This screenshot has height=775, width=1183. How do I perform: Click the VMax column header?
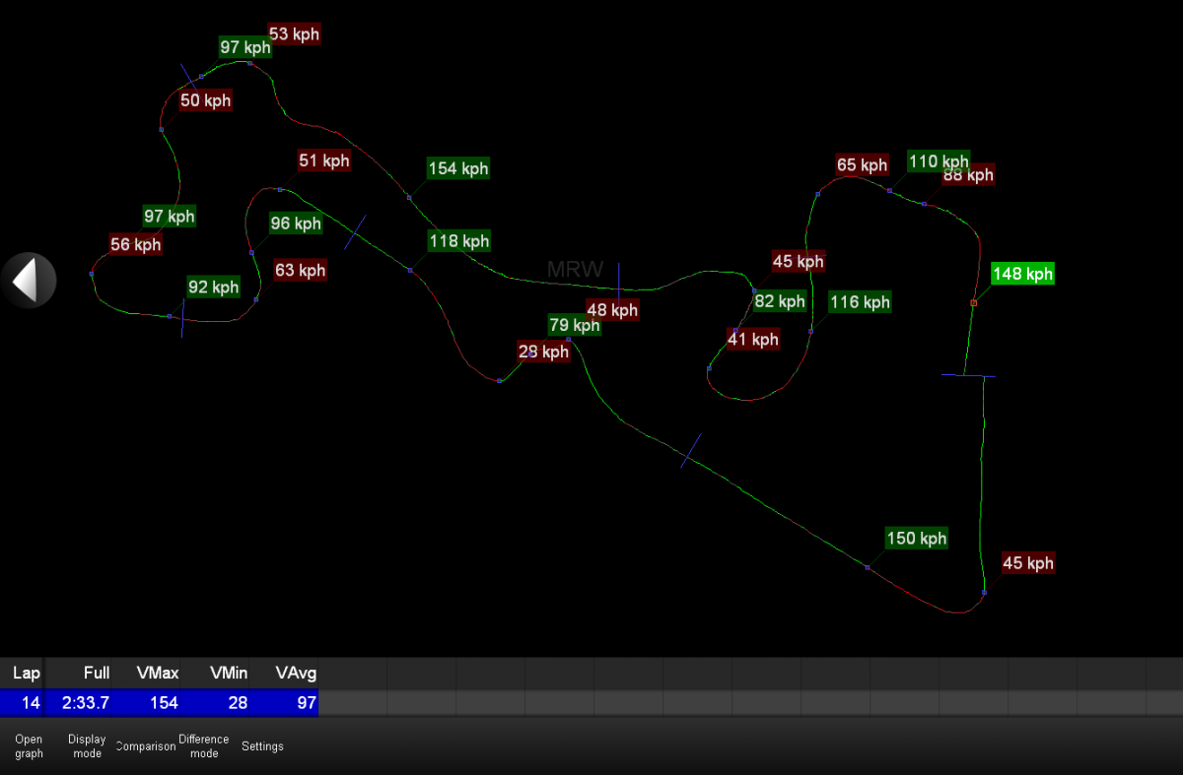(158, 674)
